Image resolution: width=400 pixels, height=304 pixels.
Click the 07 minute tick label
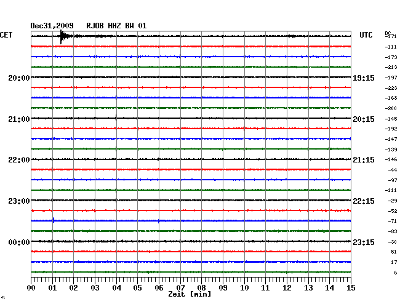[x=180, y=287]
